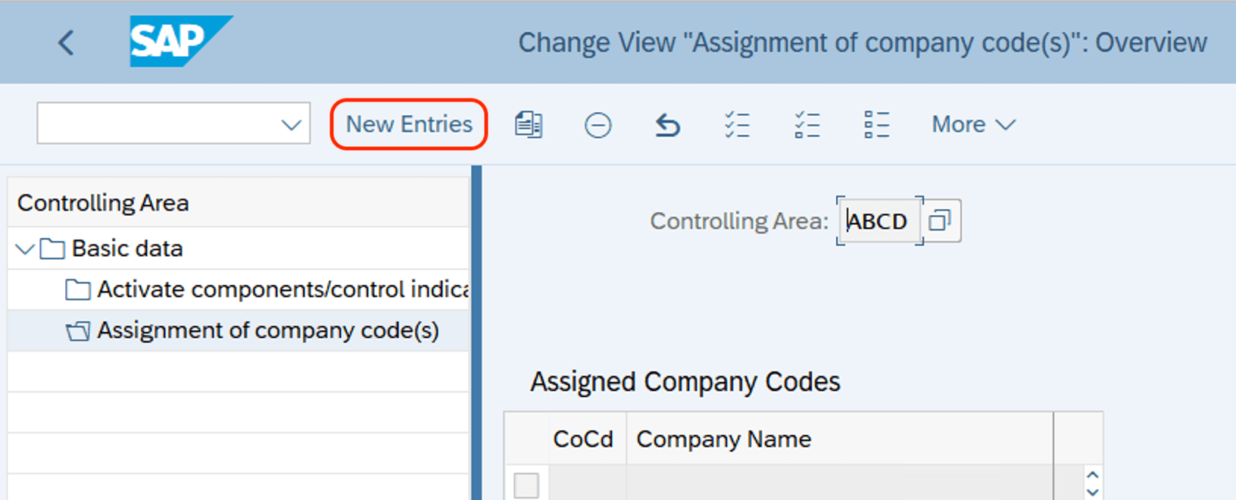This screenshot has height=500, width=1236.
Task: Collapse the Basic data folder
Action: point(23,248)
